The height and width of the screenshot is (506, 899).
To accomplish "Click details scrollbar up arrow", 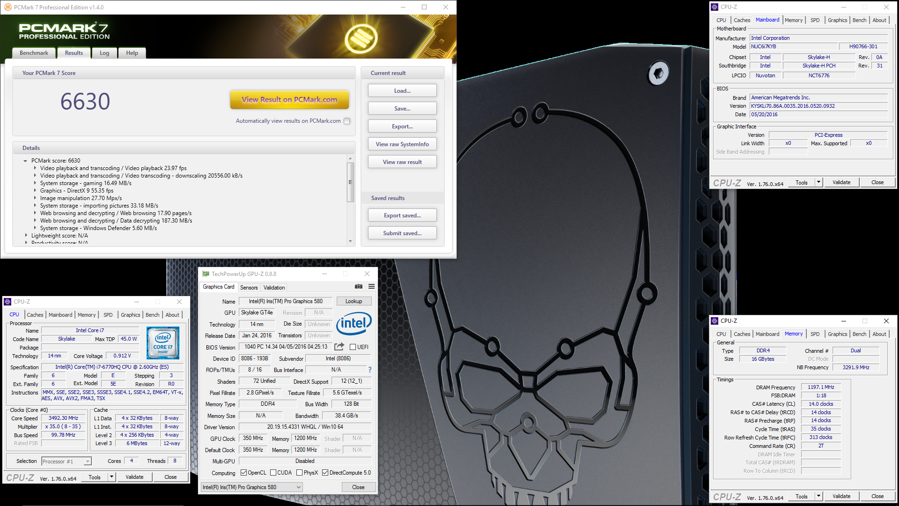I will [x=350, y=158].
